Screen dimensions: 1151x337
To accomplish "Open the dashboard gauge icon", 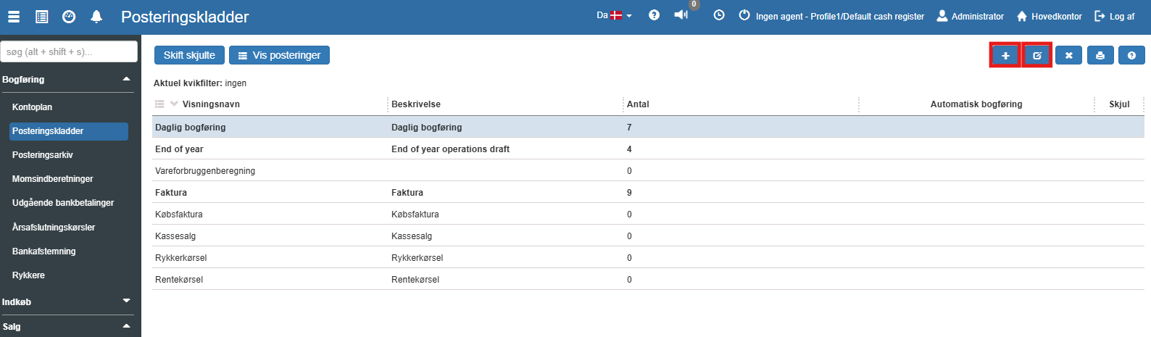I will pos(69,17).
